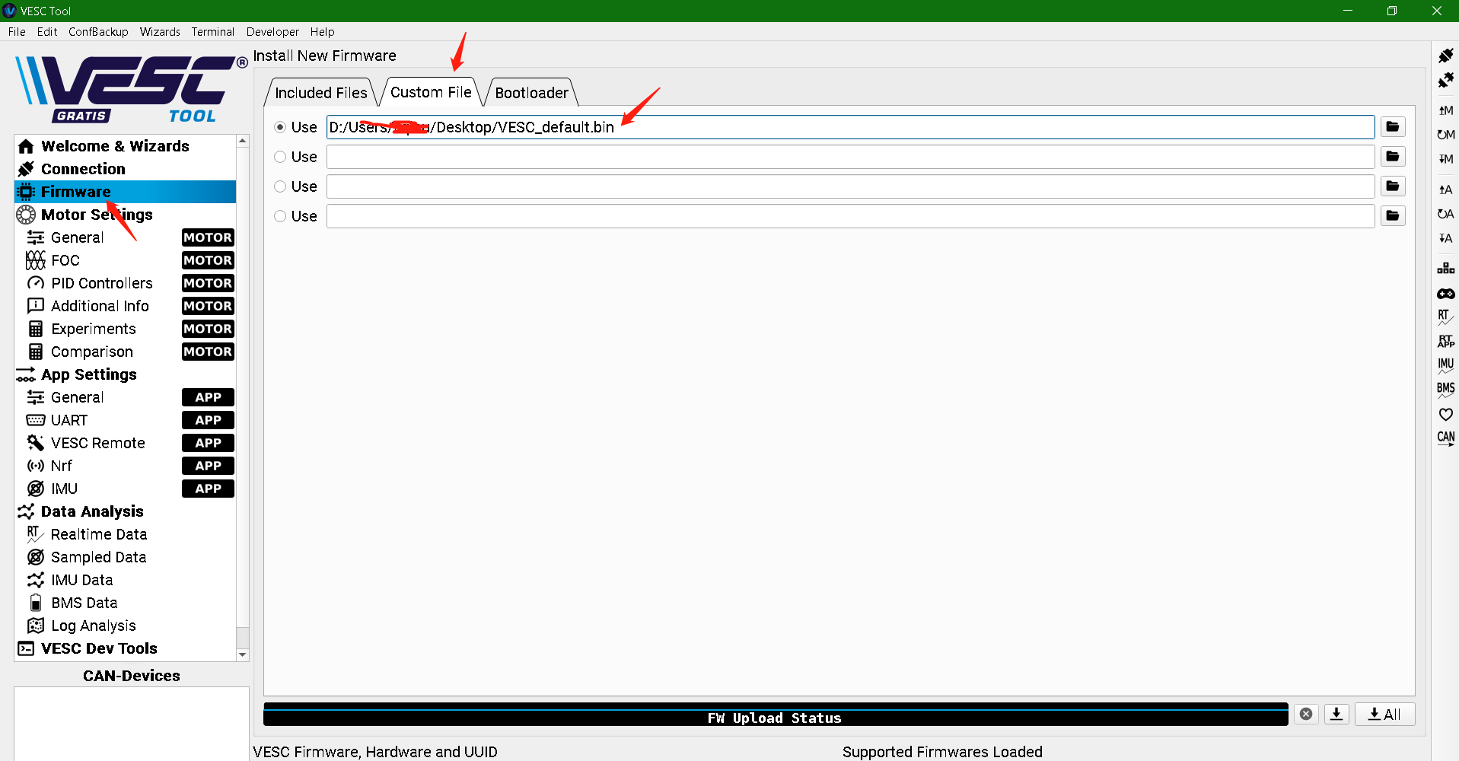Click the All upload firmware button

[1384, 714]
